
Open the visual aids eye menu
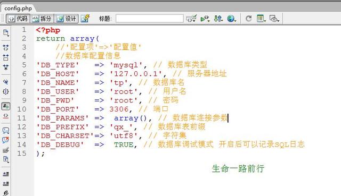274,19
